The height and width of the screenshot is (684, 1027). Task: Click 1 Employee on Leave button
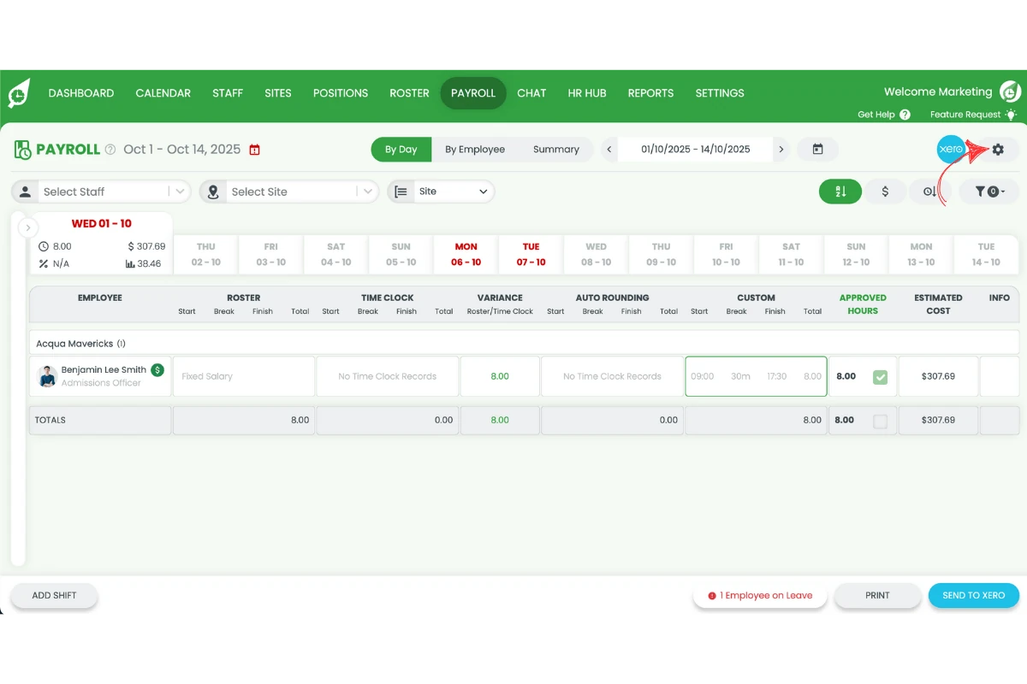(760, 595)
